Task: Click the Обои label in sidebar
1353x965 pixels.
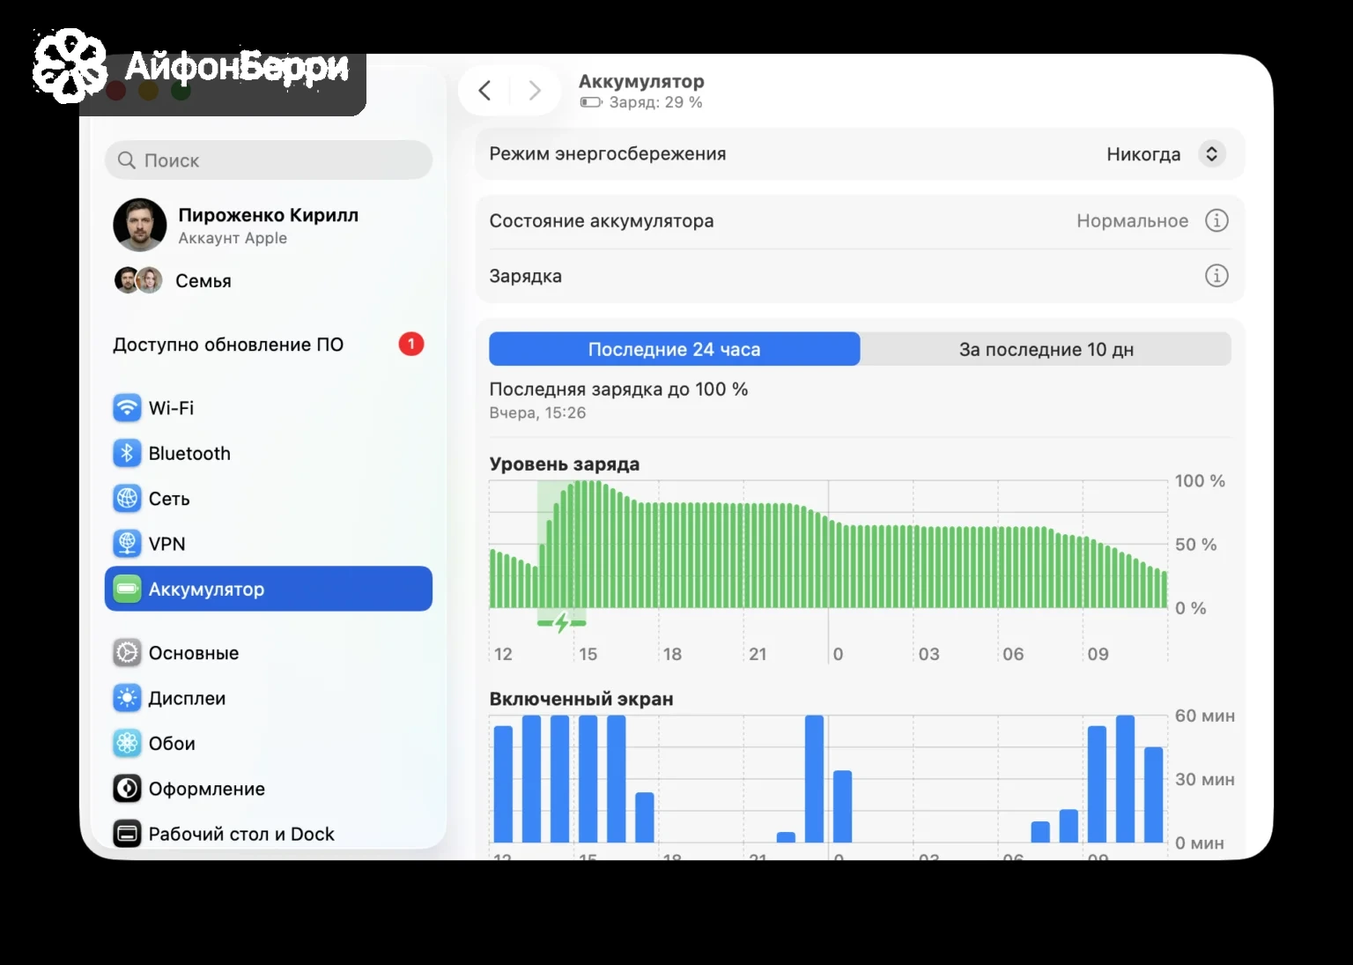Action: click(172, 744)
